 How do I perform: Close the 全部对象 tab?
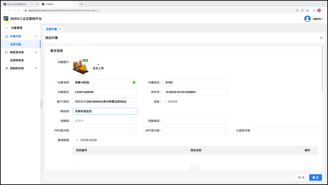60,29
